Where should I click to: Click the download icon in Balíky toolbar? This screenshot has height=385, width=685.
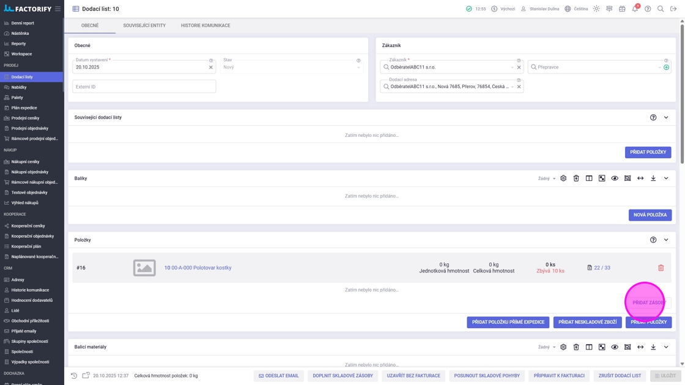click(x=653, y=178)
